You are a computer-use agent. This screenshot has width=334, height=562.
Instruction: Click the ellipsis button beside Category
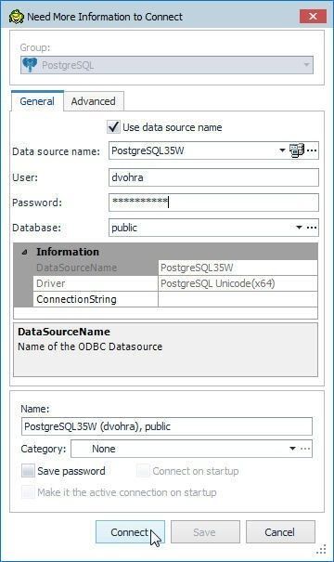tap(305, 449)
